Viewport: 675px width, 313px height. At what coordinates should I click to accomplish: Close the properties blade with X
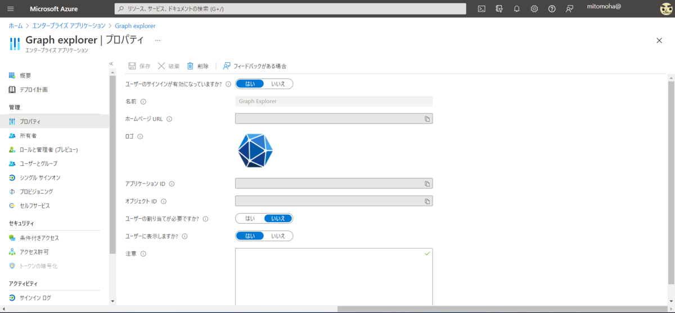pos(659,40)
